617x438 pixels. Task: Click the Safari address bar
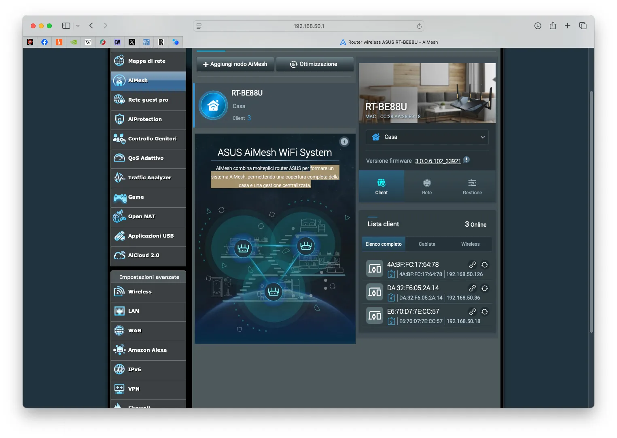[309, 26]
